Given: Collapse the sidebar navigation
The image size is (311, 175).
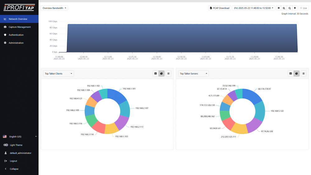Looking at the screenshot, I should pyautogui.click(x=13, y=169).
